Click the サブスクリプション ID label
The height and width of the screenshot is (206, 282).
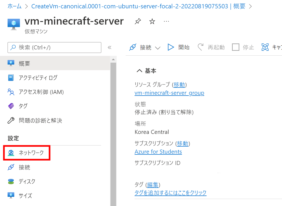coord(157,163)
